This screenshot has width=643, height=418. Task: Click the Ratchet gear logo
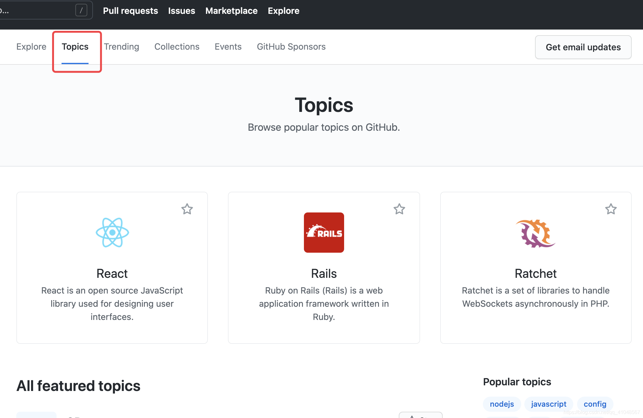coord(536,233)
